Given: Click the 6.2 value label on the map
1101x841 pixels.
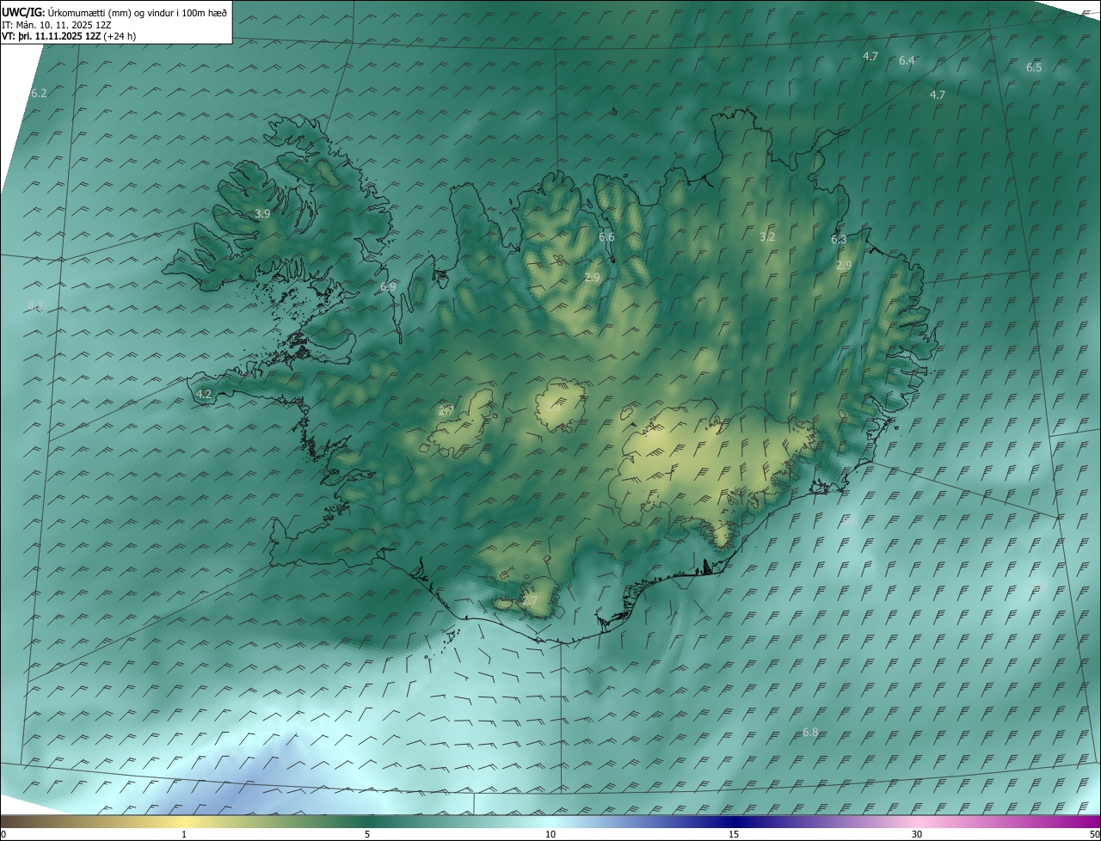Looking at the screenshot, I should coord(39,93).
